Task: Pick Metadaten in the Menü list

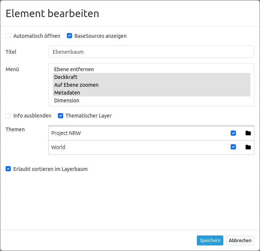Action: [67, 93]
